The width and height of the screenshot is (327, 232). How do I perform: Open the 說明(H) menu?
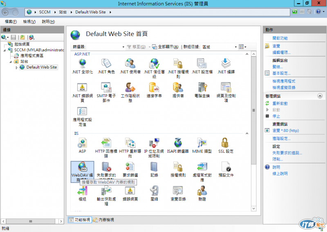pyautogui.click(x=48, y=22)
